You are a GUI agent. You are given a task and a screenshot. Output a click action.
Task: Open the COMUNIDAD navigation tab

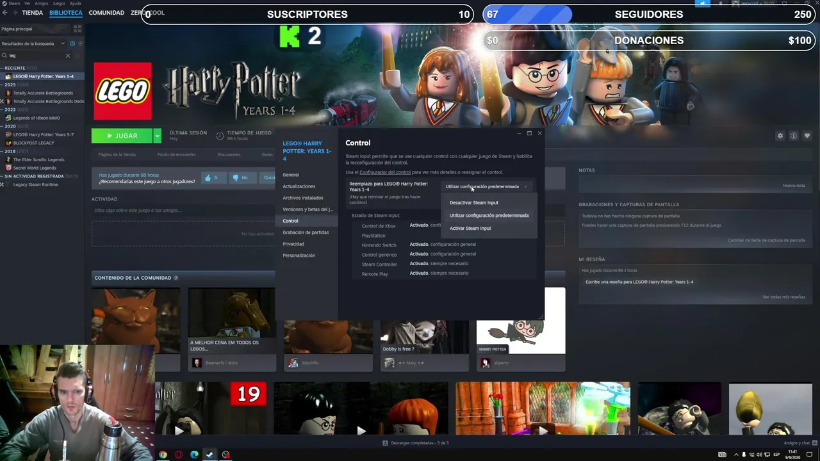point(106,13)
